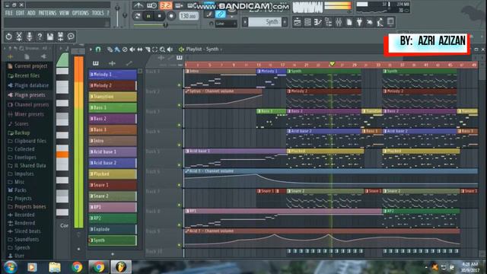The height and width of the screenshot is (274, 487).
Task: Select Melody 1 pattern in picker
Action: pyautogui.click(x=113, y=75)
